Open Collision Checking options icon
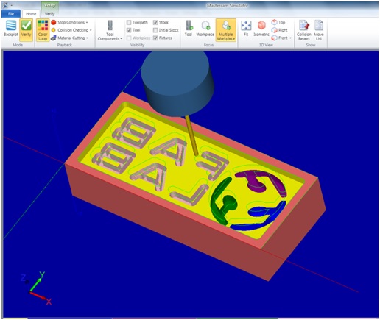This screenshot has width=380, height=320. (x=54, y=30)
